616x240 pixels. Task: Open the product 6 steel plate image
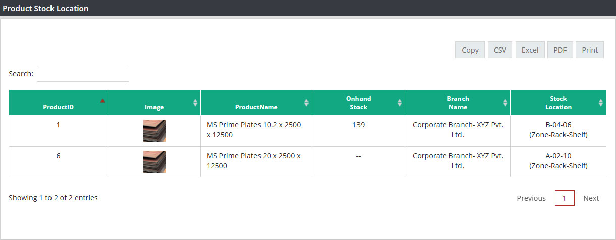pyautogui.click(x=155, y=162)
